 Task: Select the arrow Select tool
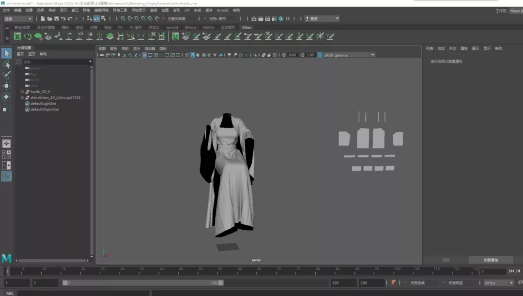[6, 53]
